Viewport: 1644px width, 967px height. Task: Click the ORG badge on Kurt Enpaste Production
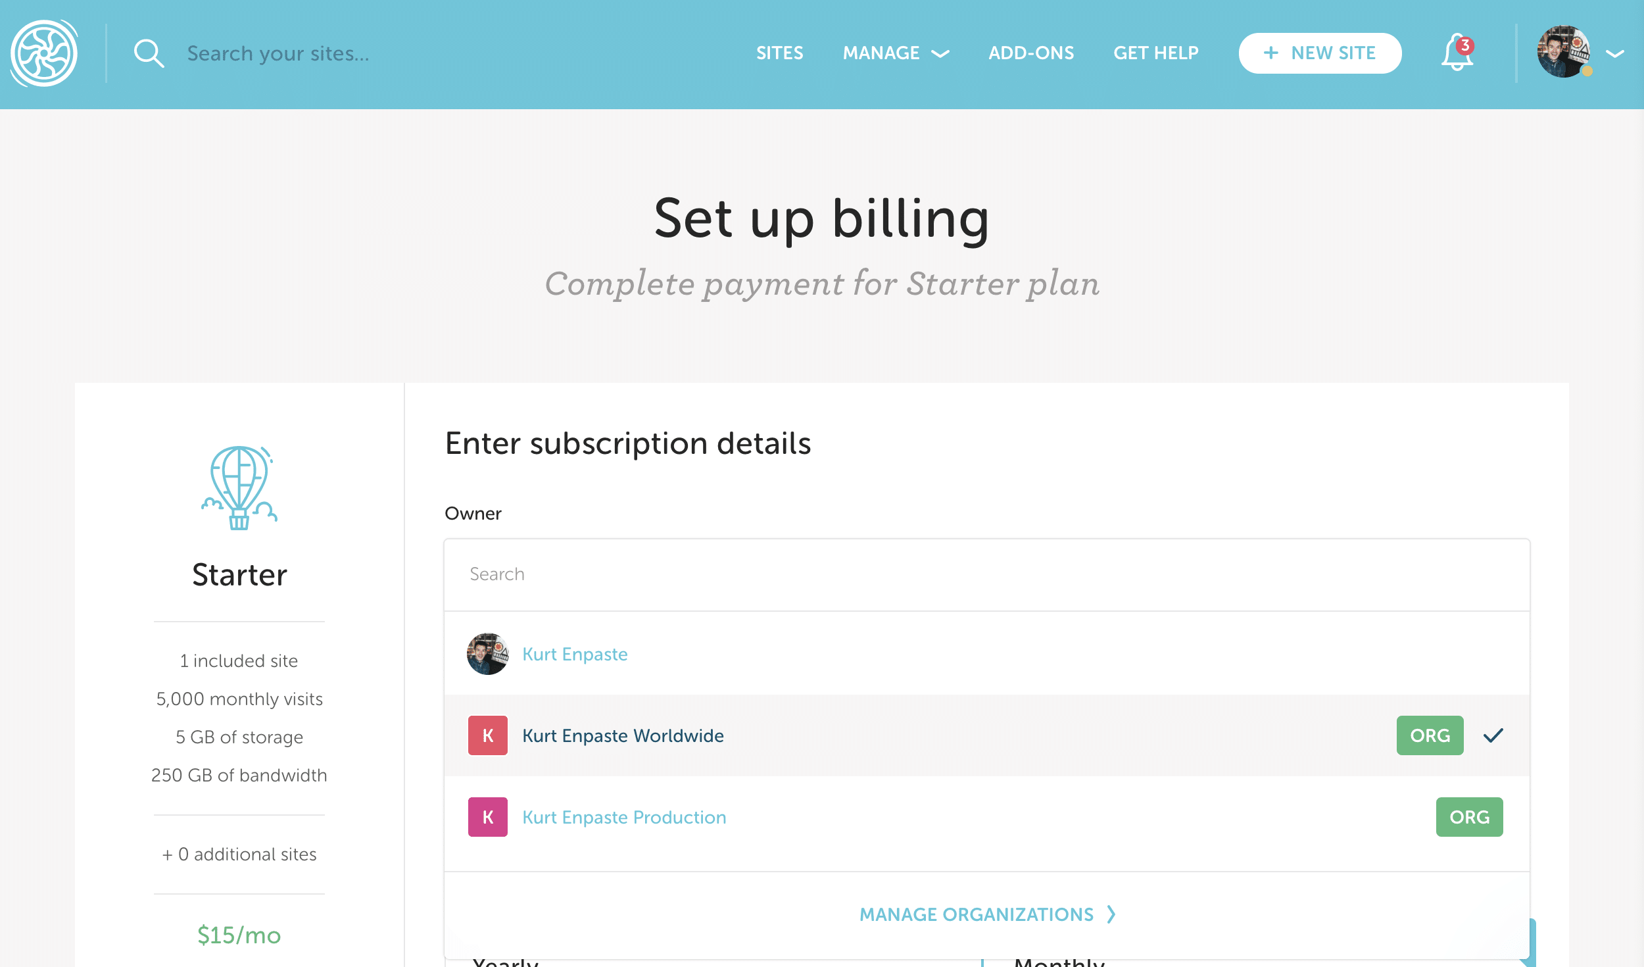point(1469,817)
